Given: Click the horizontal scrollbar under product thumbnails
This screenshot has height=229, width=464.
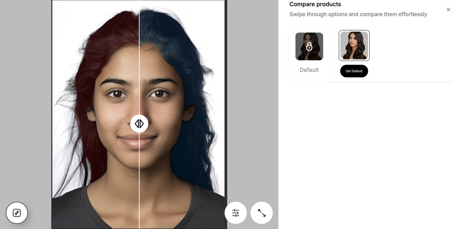Looking at the screenshot, I should click(391, 82).
